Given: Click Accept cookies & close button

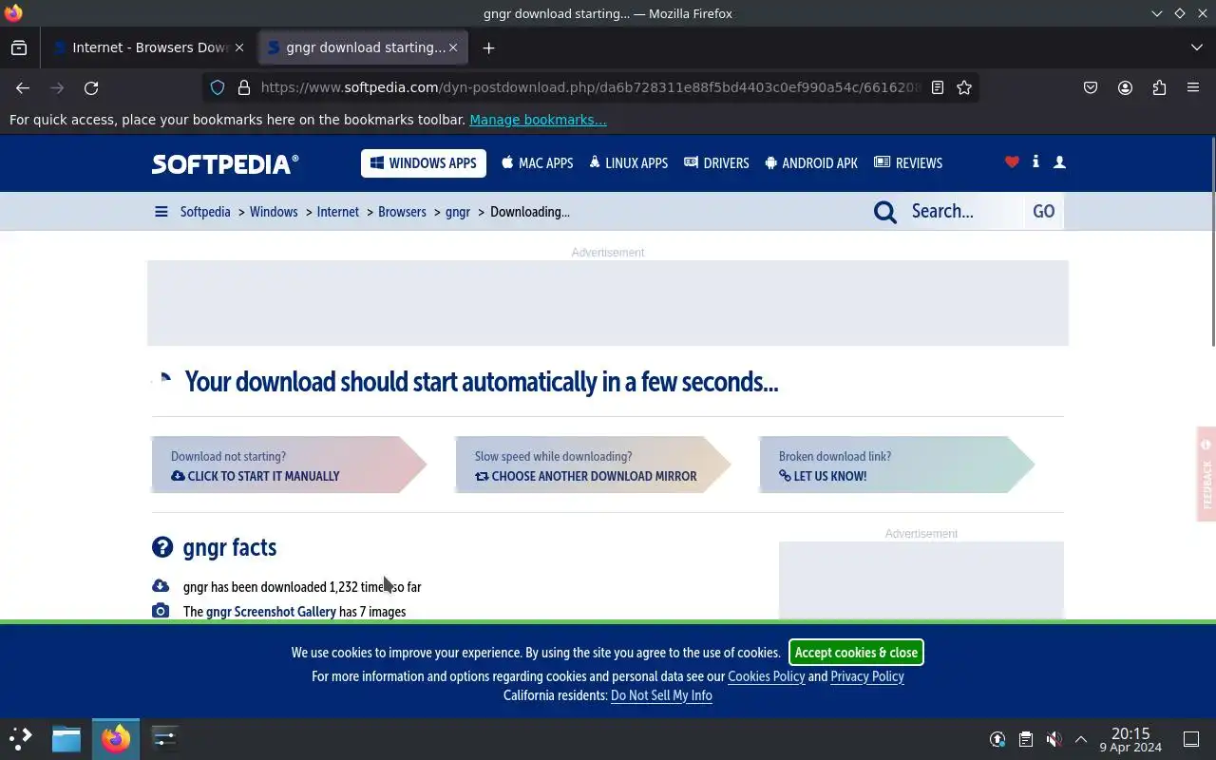Looking at the screenshot, I should [856, 653].
